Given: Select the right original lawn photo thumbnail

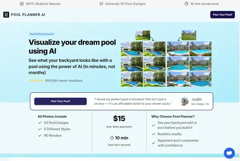Looking at the screenshot, I should click(x=189, y=35).
